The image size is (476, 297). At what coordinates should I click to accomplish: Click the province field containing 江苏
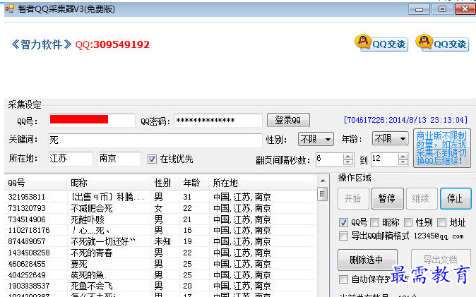tap(71, 159)
